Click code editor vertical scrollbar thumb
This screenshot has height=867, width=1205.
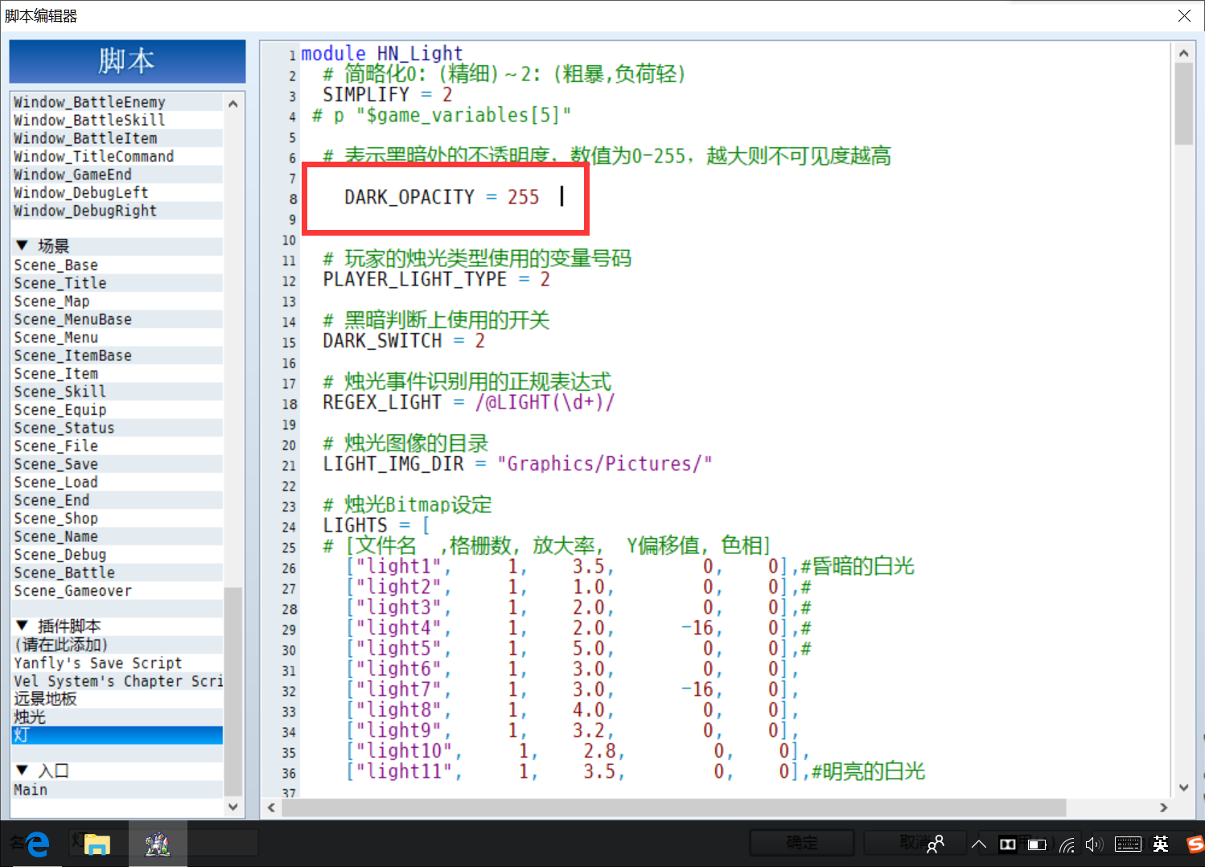[x=1183, y=104]
